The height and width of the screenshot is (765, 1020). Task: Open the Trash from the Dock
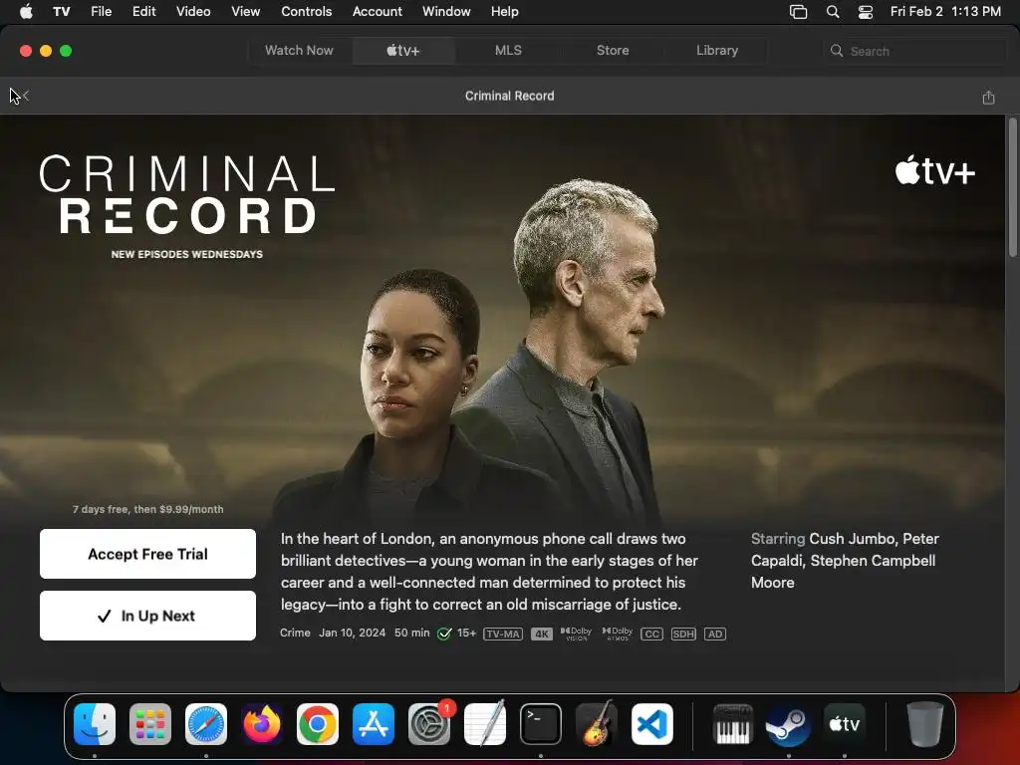(924, 724)
